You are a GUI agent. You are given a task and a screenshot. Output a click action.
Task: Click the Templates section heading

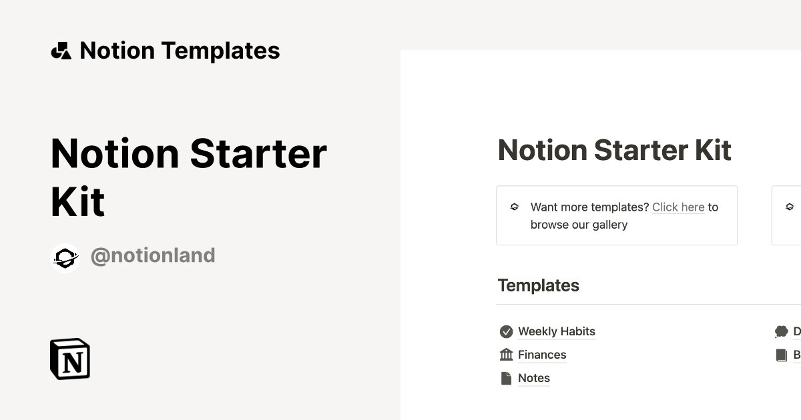pos(538,285)
